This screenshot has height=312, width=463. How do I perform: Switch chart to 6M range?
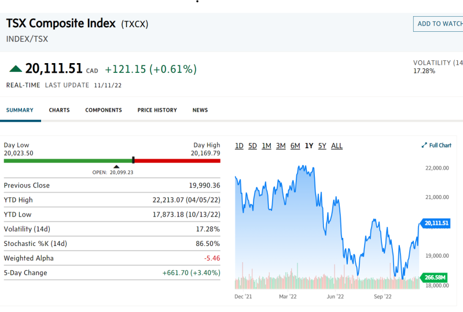pos(295,146)
